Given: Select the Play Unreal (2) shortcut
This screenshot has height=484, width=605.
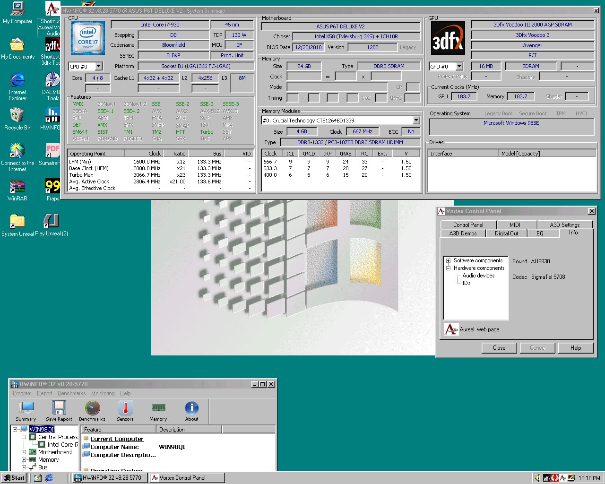Looking at the screenshot, I should [x=52, y=225].
